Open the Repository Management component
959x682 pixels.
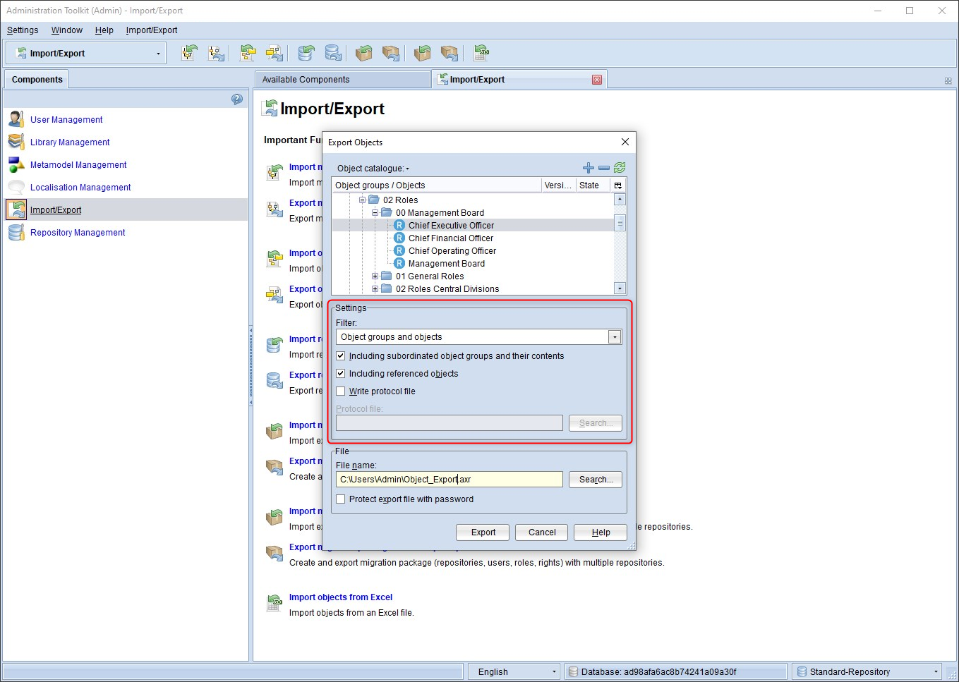pos(78,233)
